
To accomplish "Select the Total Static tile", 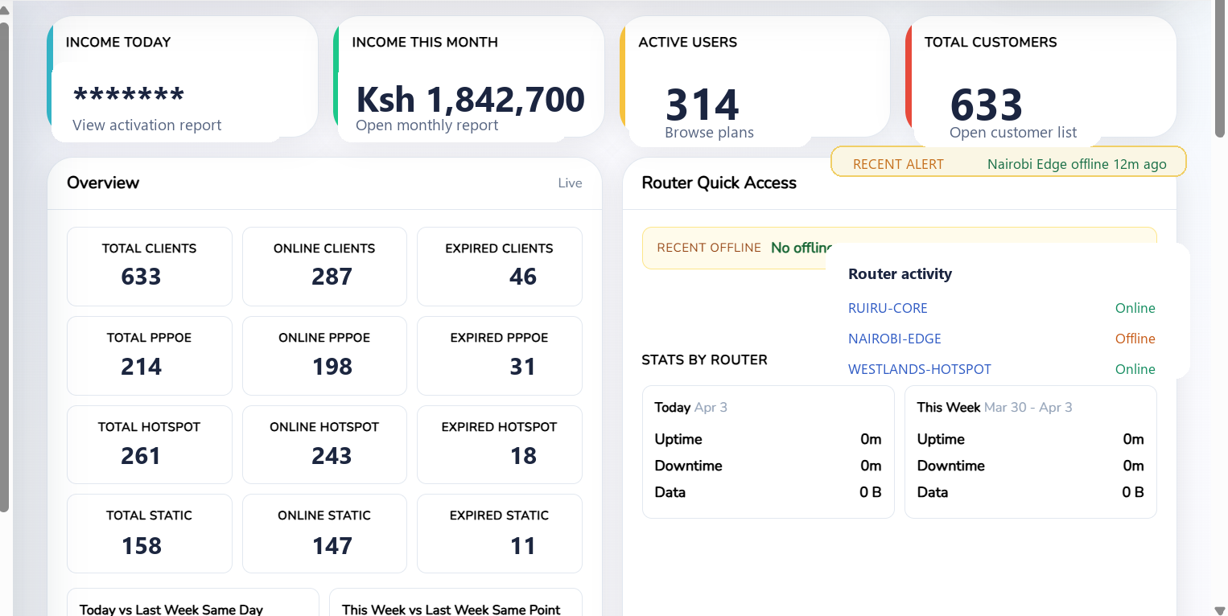I will [x=150, y=533].
